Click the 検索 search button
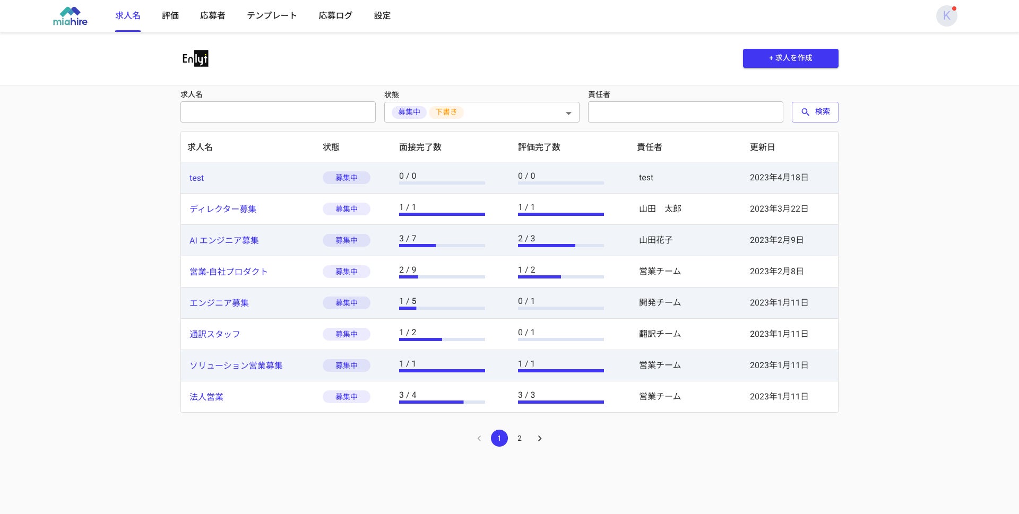 (x=815, y=112)
